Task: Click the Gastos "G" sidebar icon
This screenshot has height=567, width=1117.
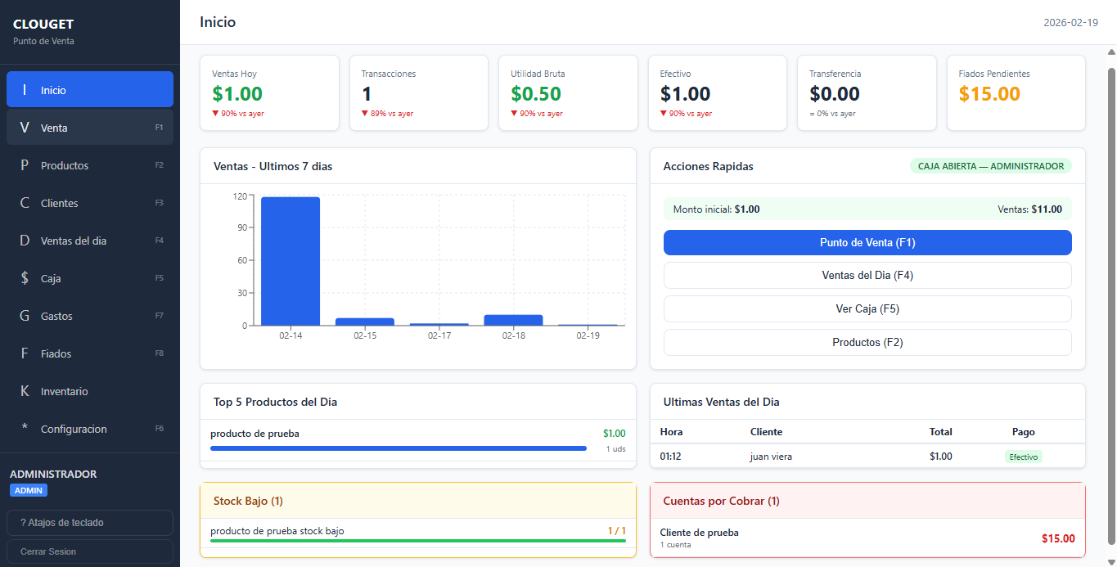Action: coord(25,316)
